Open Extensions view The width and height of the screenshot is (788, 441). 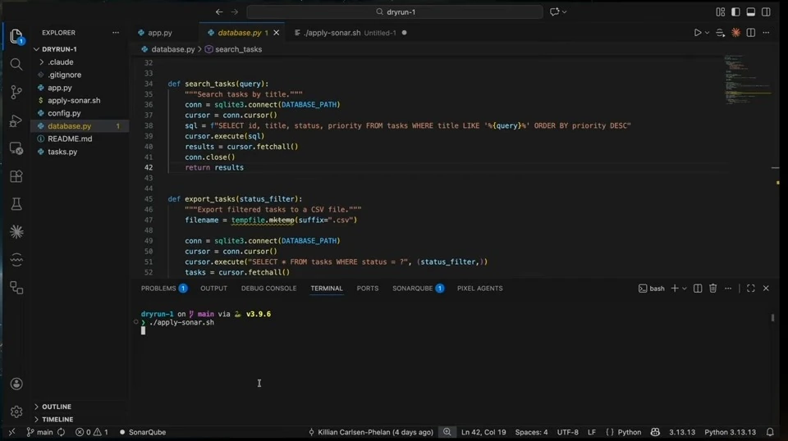[16, 176]
